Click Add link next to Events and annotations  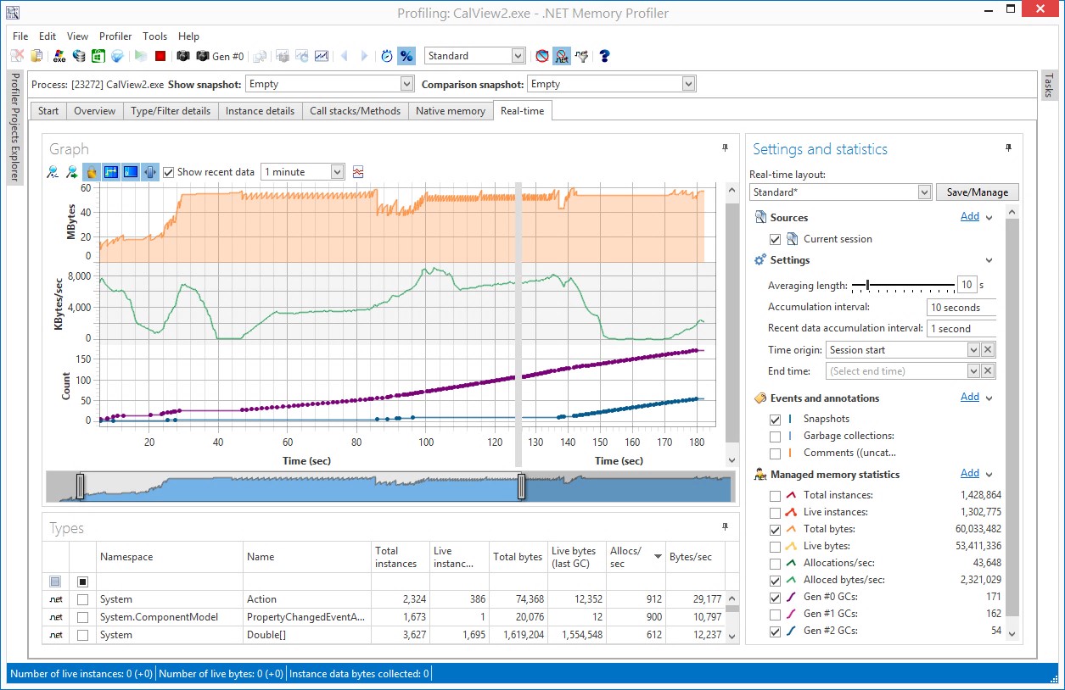(x=969, y=397)
